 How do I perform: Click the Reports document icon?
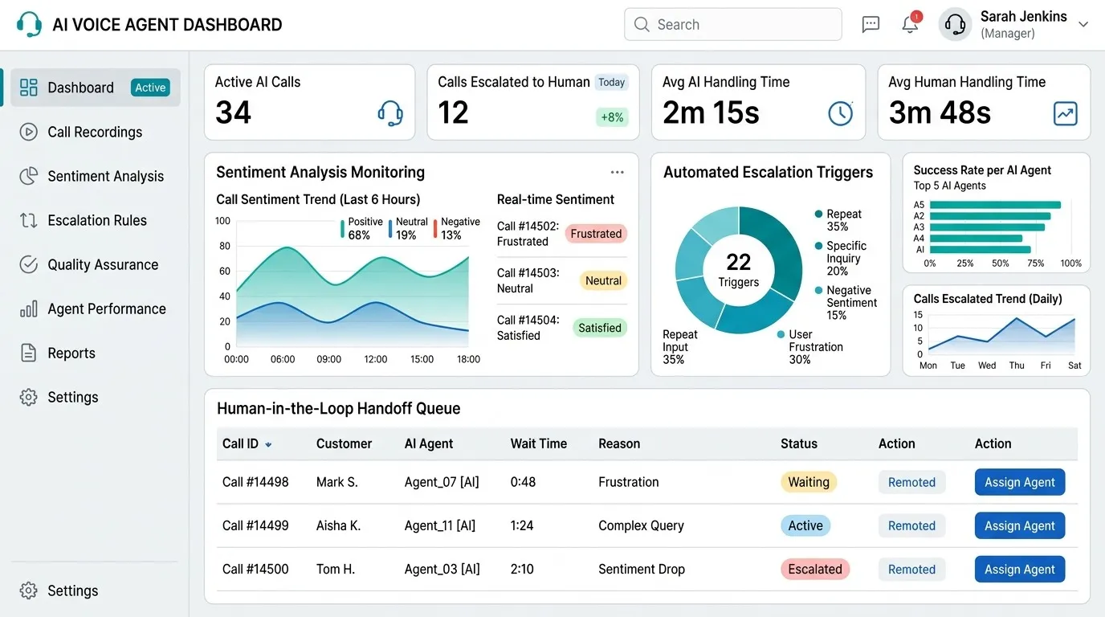[x=29, y=353]
